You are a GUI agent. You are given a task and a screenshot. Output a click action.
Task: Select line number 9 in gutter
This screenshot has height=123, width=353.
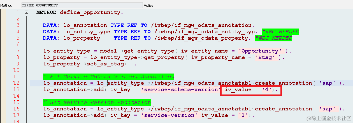(x=18, y=64)
